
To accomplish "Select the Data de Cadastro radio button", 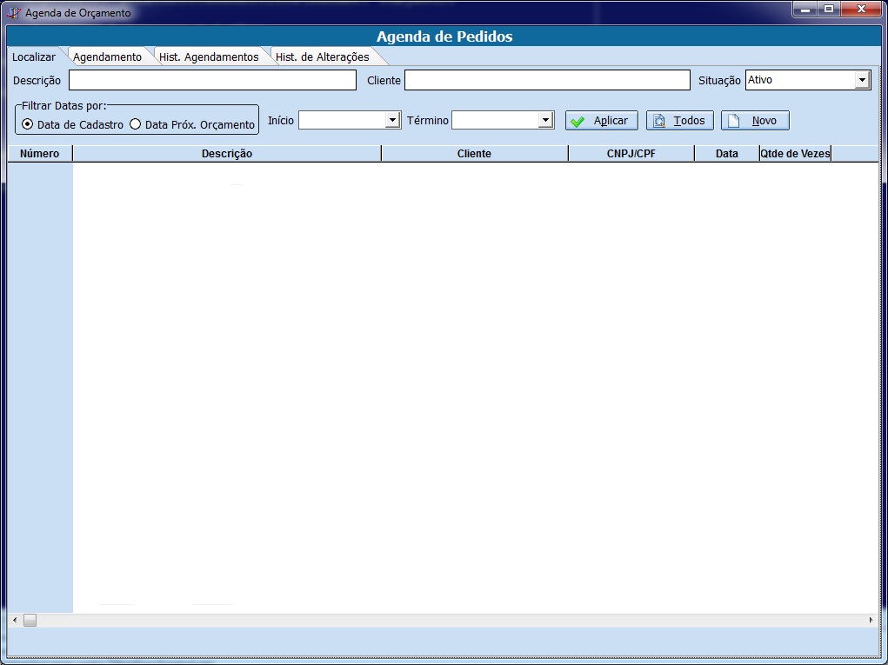I will tap(27, 124).
